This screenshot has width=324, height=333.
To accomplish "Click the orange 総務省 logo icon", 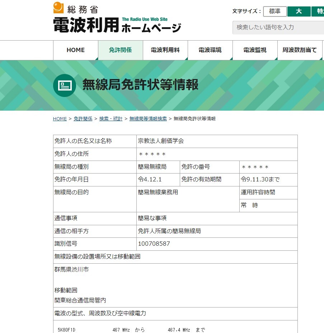I will point(58,8).
